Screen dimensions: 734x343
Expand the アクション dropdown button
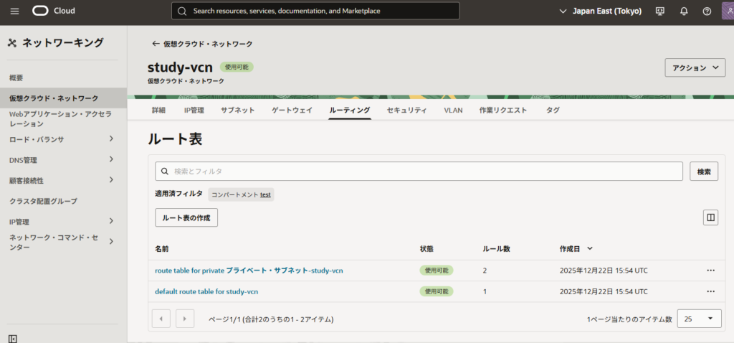[x=695, y=68]
